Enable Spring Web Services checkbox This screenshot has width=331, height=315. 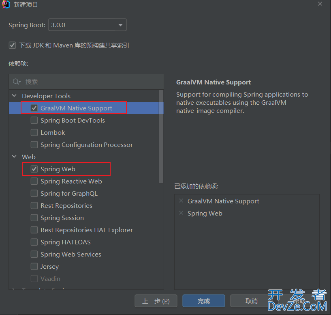click(34, 254)
